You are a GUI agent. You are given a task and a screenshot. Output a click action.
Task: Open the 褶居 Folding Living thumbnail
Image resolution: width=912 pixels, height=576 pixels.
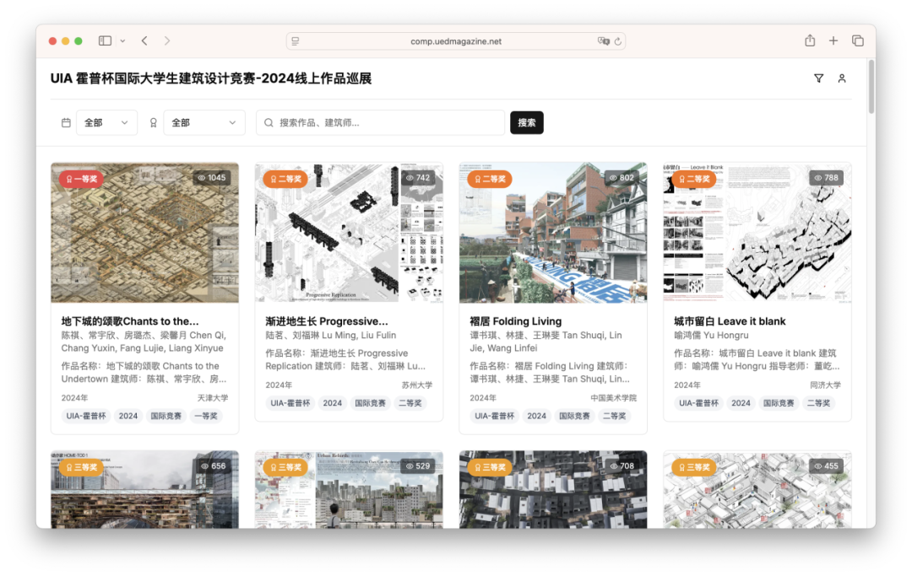coord(553,232)
